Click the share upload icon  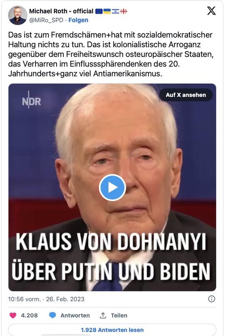tap(103, 315)
